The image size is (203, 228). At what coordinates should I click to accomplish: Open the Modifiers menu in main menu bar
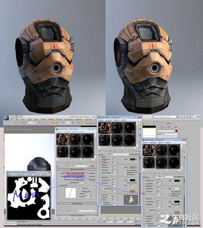51,119
